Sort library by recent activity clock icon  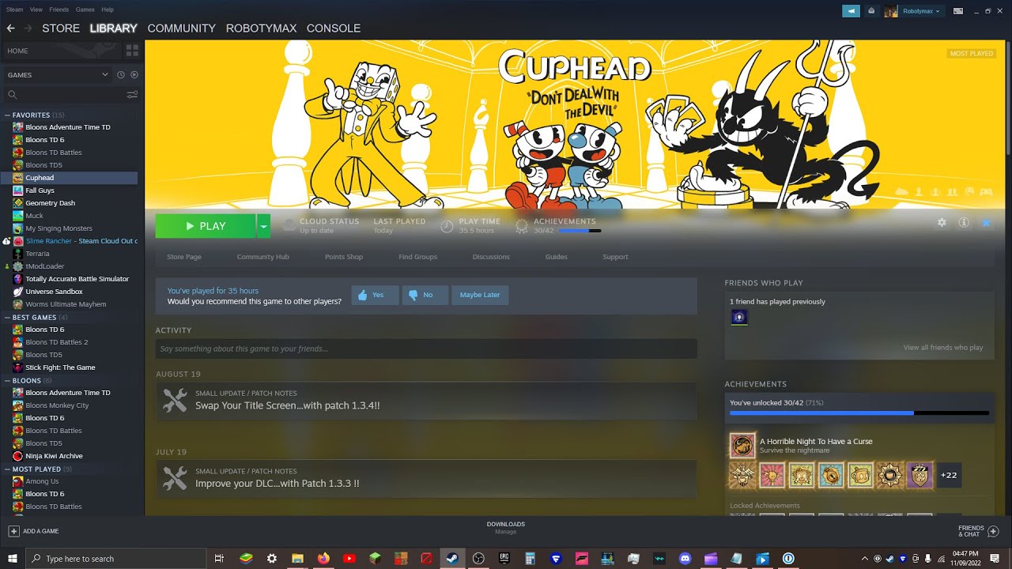[x=121, y=75]
